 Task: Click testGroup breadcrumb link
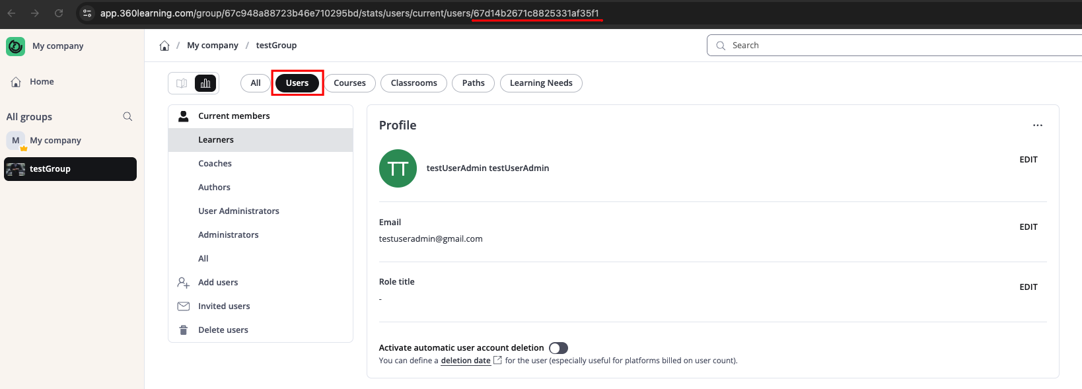(x=276, y=46)
